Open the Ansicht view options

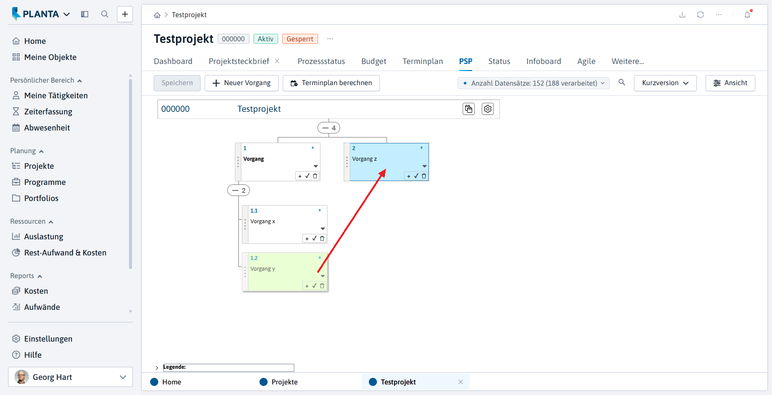tap(730, 83)
